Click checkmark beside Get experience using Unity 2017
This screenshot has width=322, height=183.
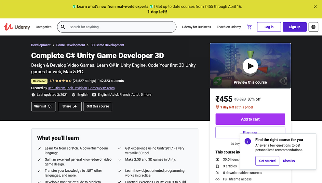[119, 148]
